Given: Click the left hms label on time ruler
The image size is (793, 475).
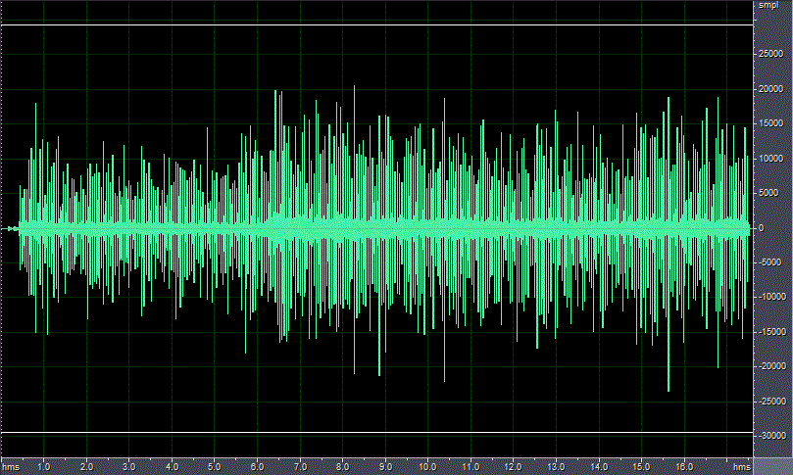Looking at the screenshot, I should point(11,467).
